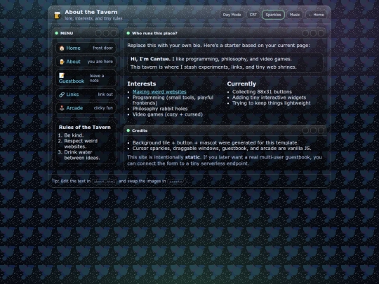Click the house icon beside Home
The width and height of the screenshot is (379, 284).
click(62, 48)
